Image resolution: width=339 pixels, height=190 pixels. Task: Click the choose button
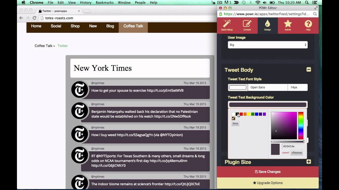pos(297,153)
